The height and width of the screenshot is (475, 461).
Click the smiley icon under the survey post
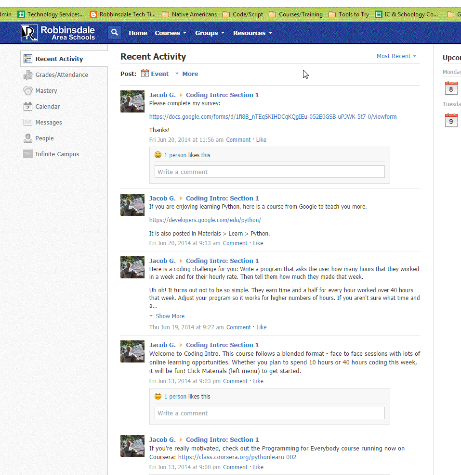[158, 155]
